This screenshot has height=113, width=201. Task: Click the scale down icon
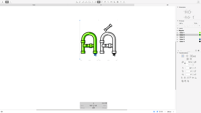click(183, 62)
